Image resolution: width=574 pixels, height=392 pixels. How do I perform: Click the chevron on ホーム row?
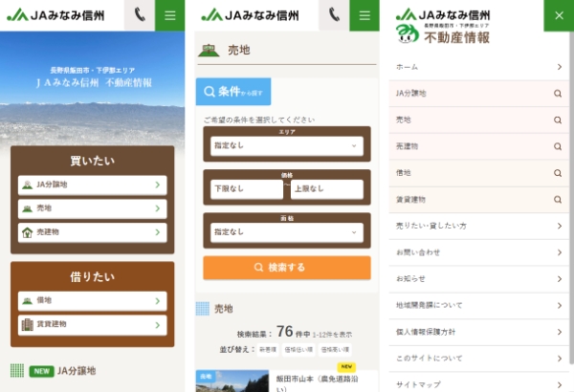point(560,67)
